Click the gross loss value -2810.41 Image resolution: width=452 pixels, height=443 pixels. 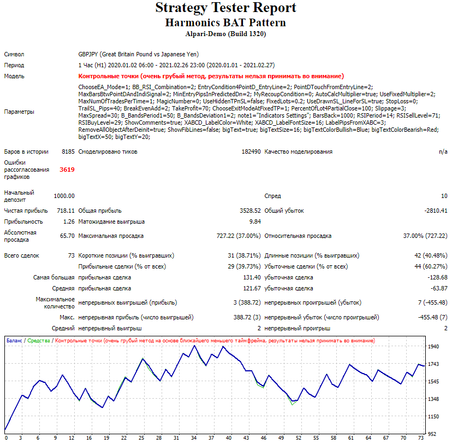click(436, 211)
